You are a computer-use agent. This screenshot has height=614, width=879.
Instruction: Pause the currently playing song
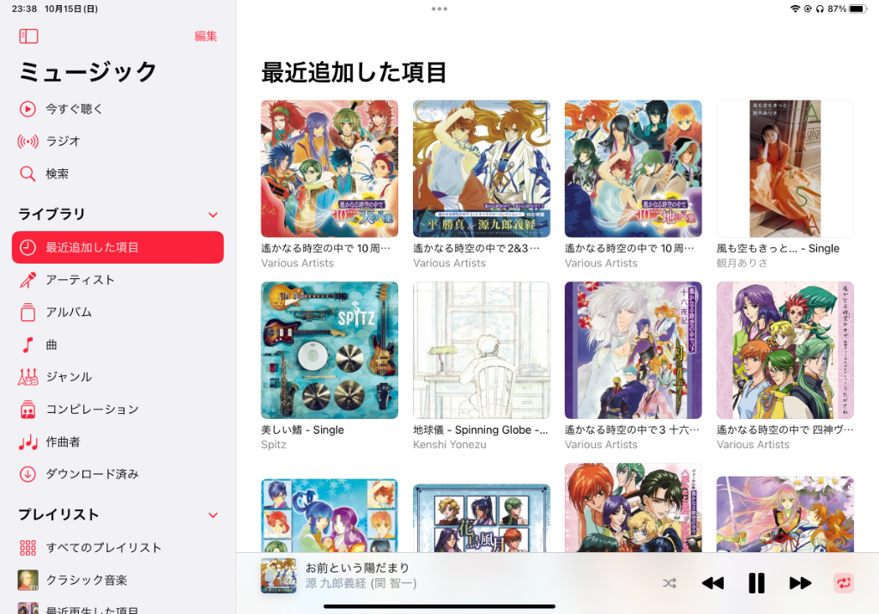[756, 583]
